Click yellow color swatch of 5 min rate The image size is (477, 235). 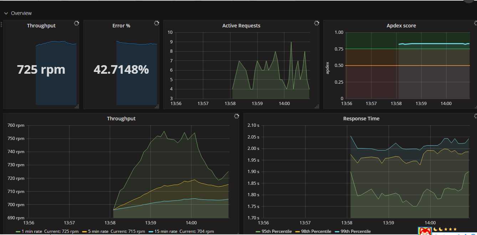tap(84, 232)
